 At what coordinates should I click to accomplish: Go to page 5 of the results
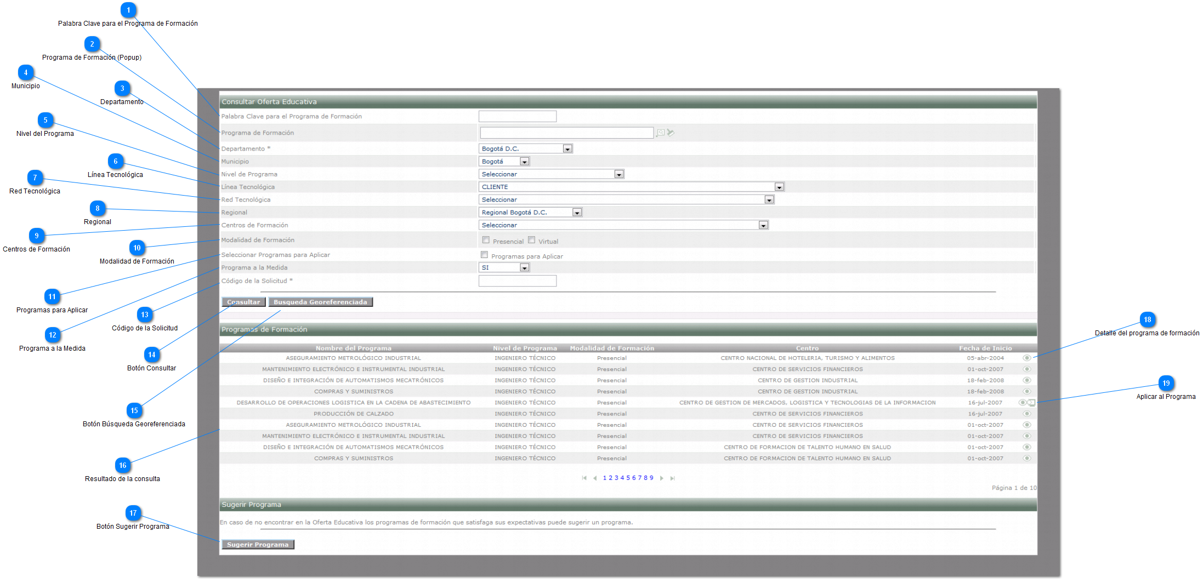tap(628, 478)
